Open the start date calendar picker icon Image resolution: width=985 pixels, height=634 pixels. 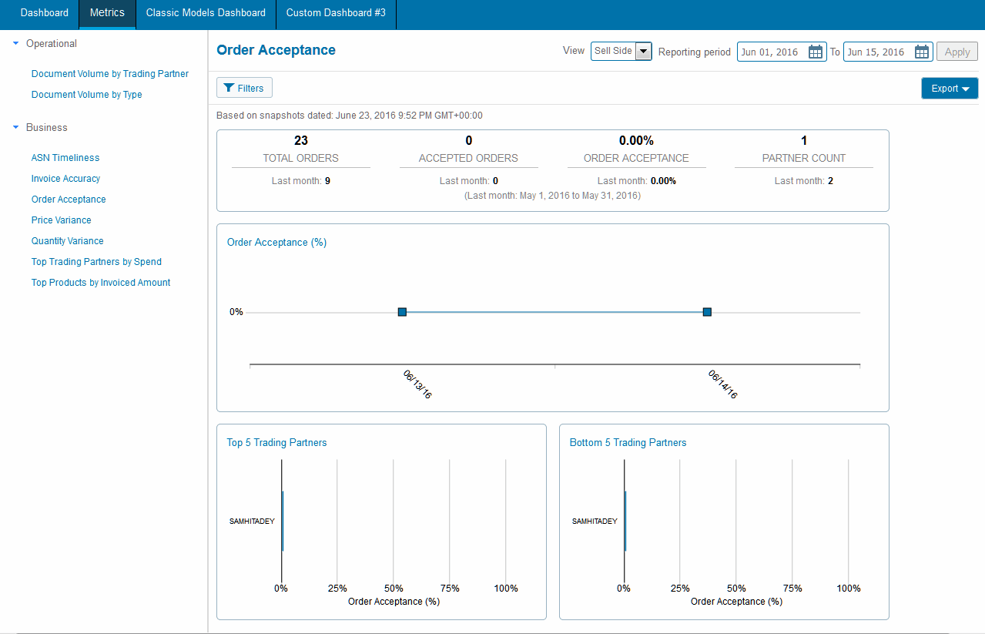click(816, 52)
